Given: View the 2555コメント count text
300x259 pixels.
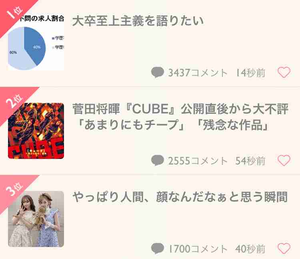Looking at the screenshot, I should [x=198, y=161].
